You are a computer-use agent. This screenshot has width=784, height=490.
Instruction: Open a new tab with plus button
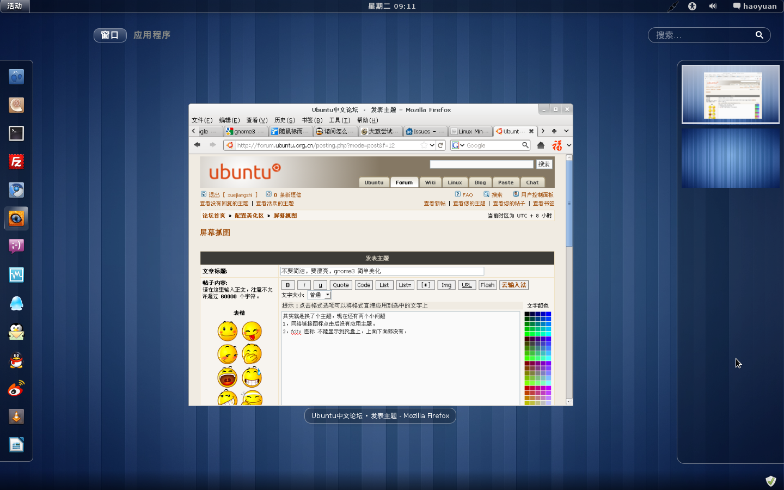554,131
